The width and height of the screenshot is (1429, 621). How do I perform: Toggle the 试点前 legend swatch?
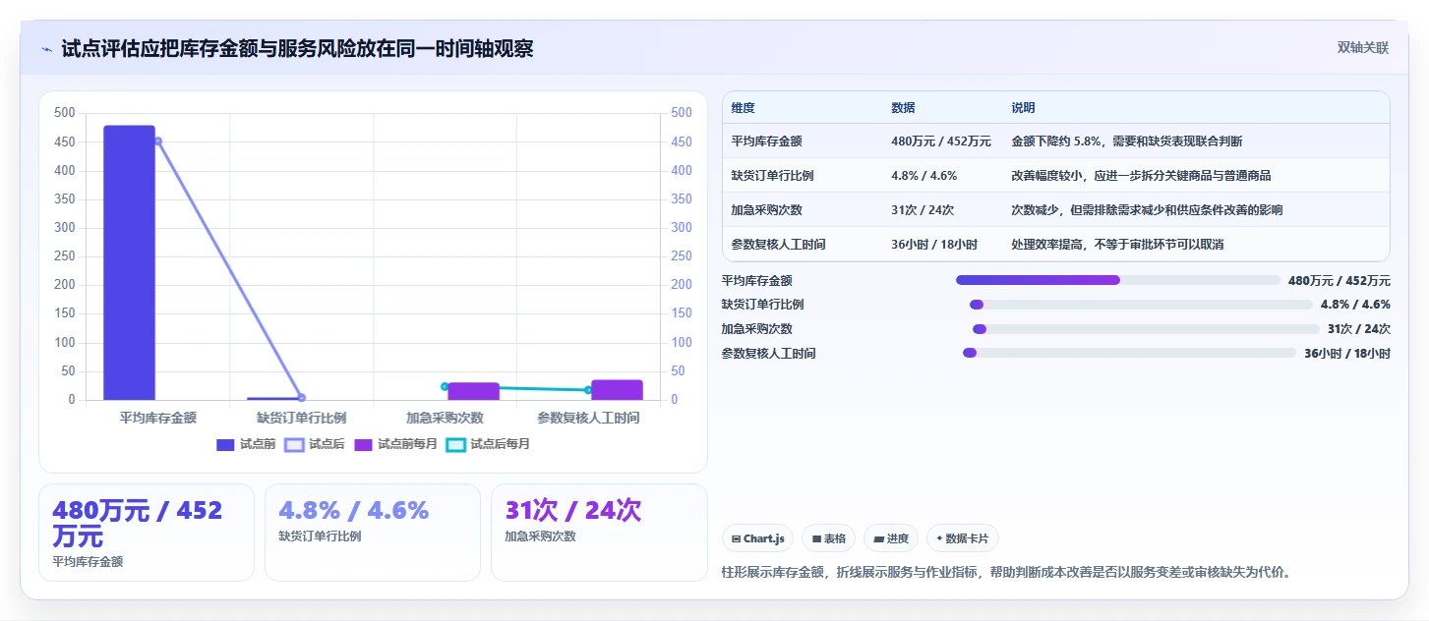click(x=225, y=444)
